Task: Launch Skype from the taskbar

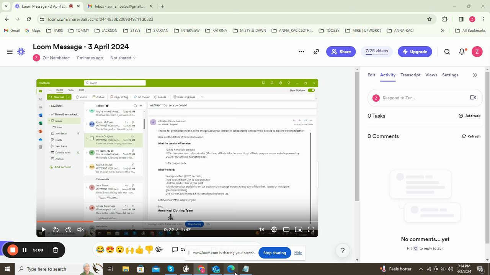Action: click(x=171, y=269)
